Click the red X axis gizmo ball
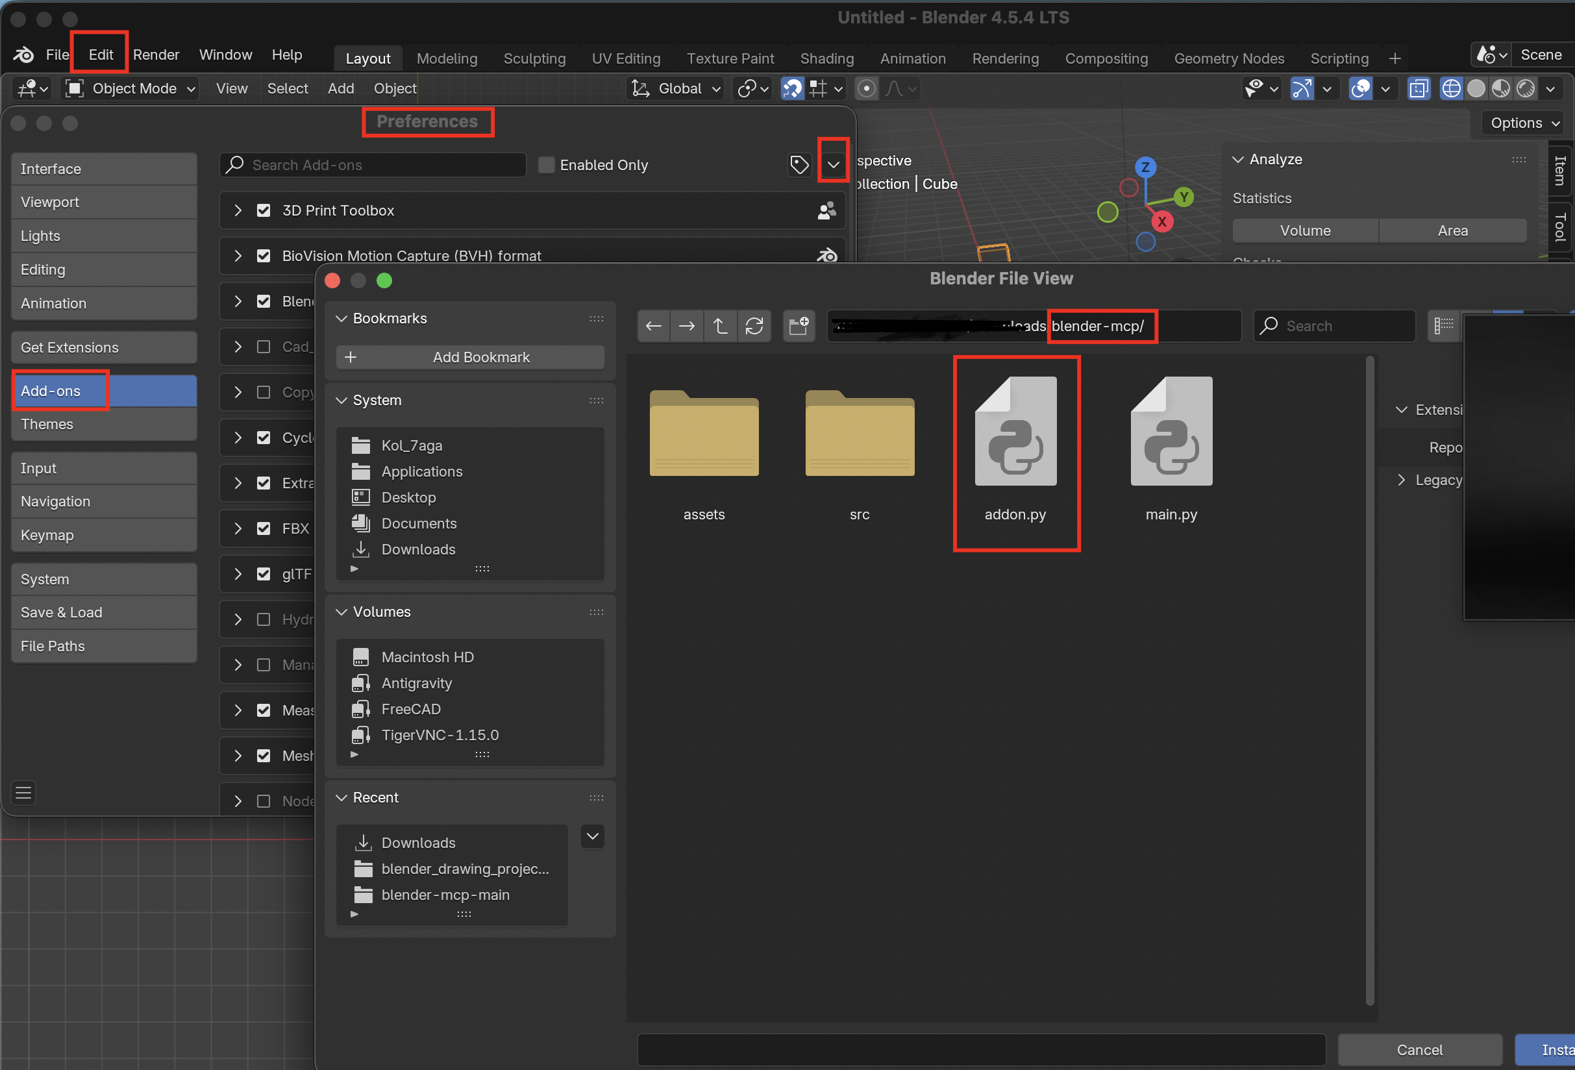Viewport: 1575px width, 1070px height. pyautogui.click(x=1161, y=221)
